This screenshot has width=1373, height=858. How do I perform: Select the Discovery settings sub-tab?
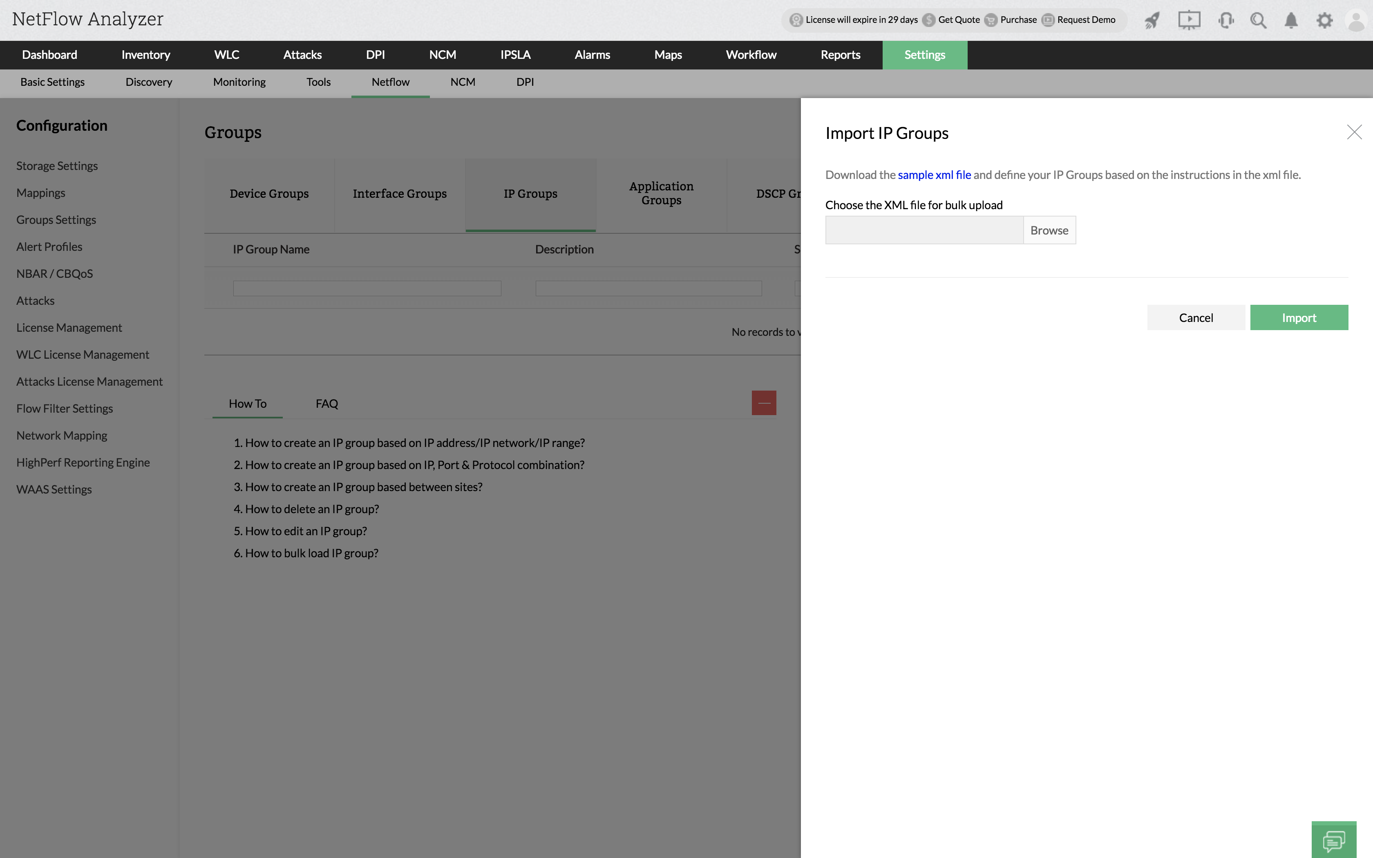click(x=149, y=82)
